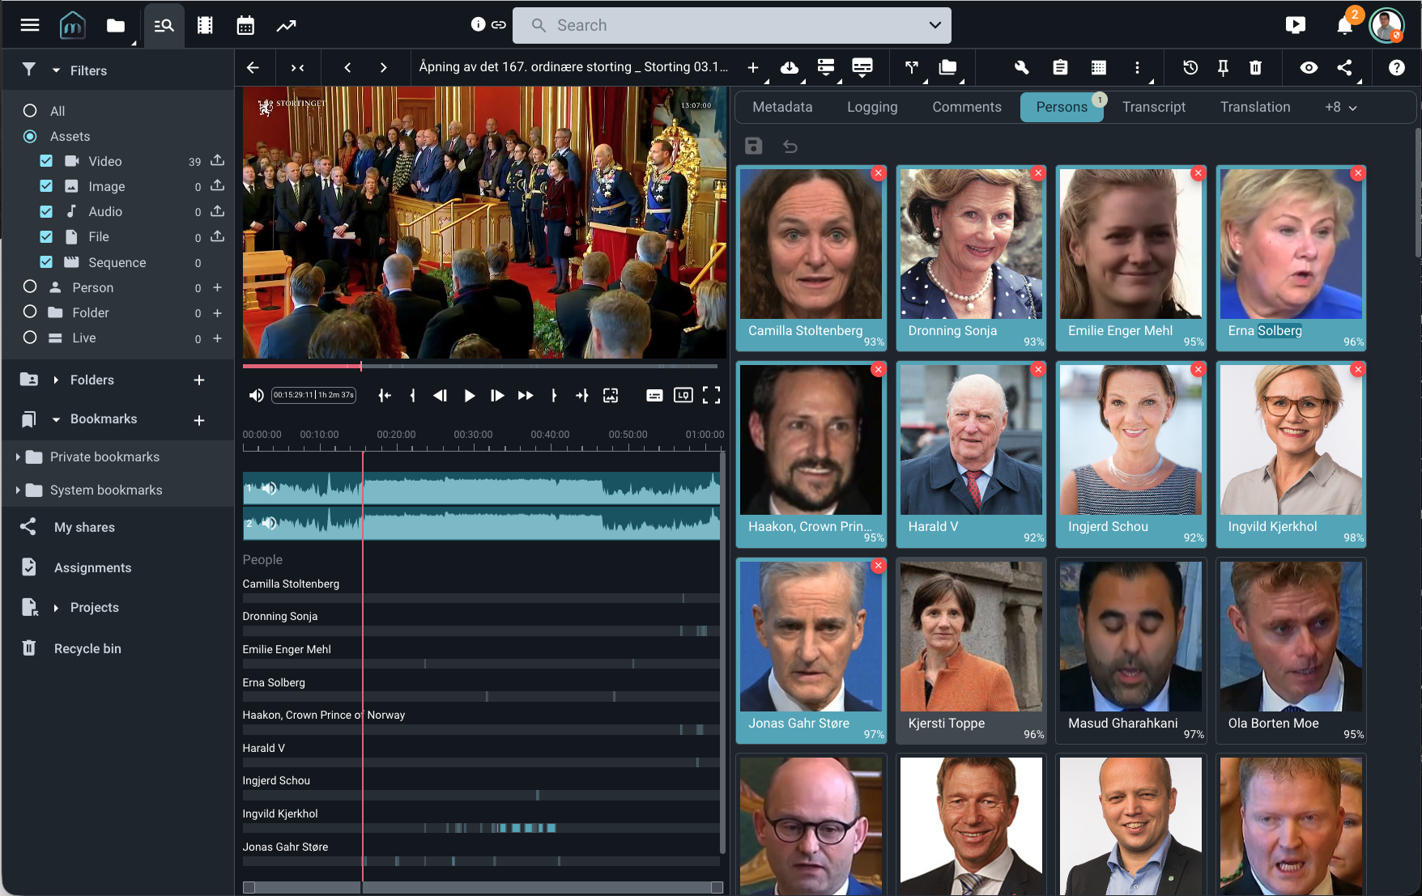The image size is (1422, 896).
Task: Click the delete trash icon in toolbar
Action: coord(1255,68)
